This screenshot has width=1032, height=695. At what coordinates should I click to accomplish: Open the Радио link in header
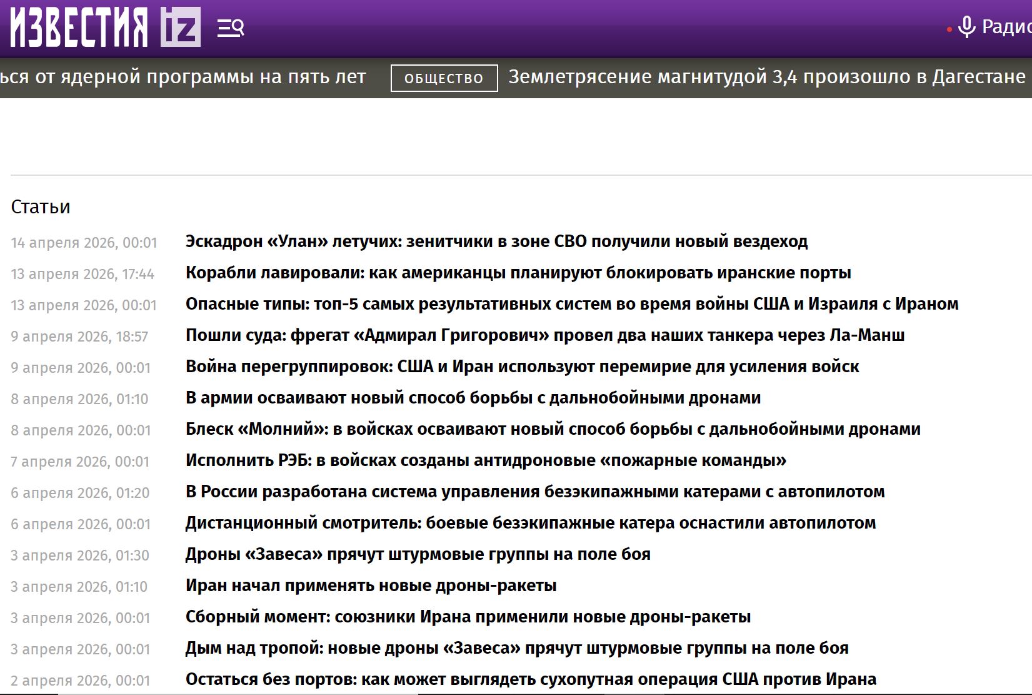1005,27
